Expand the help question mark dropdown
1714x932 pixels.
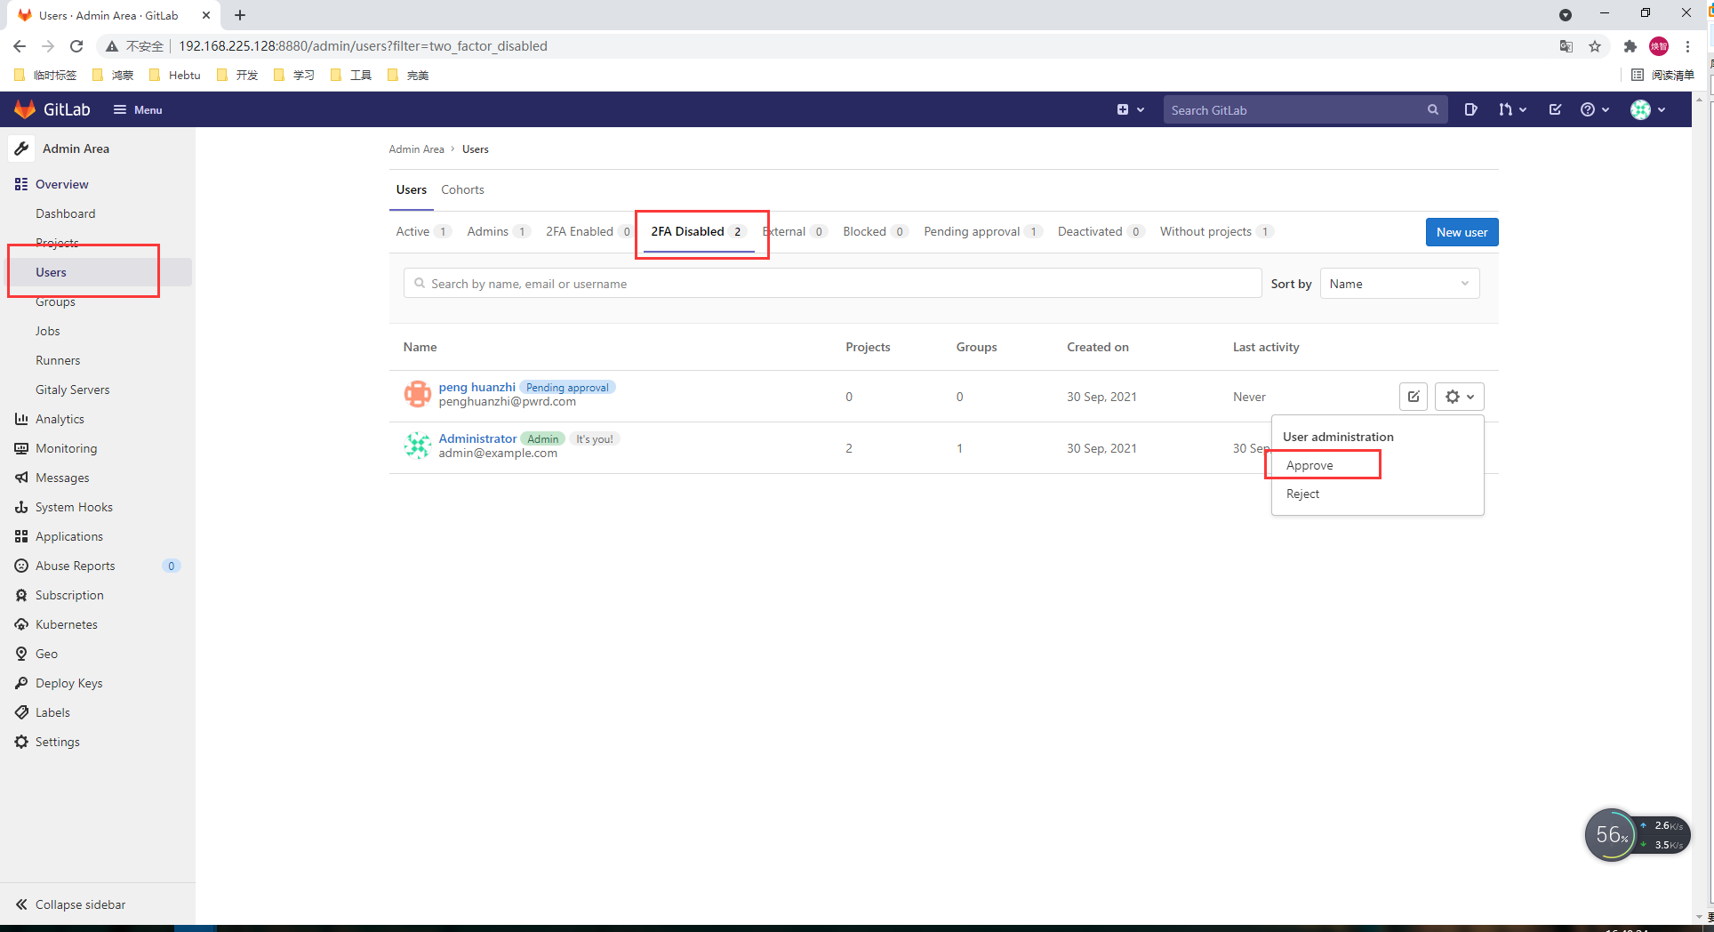1594,109
